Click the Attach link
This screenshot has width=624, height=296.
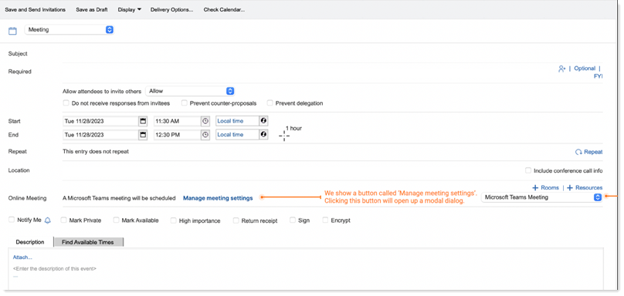click(x=22, y=257)
